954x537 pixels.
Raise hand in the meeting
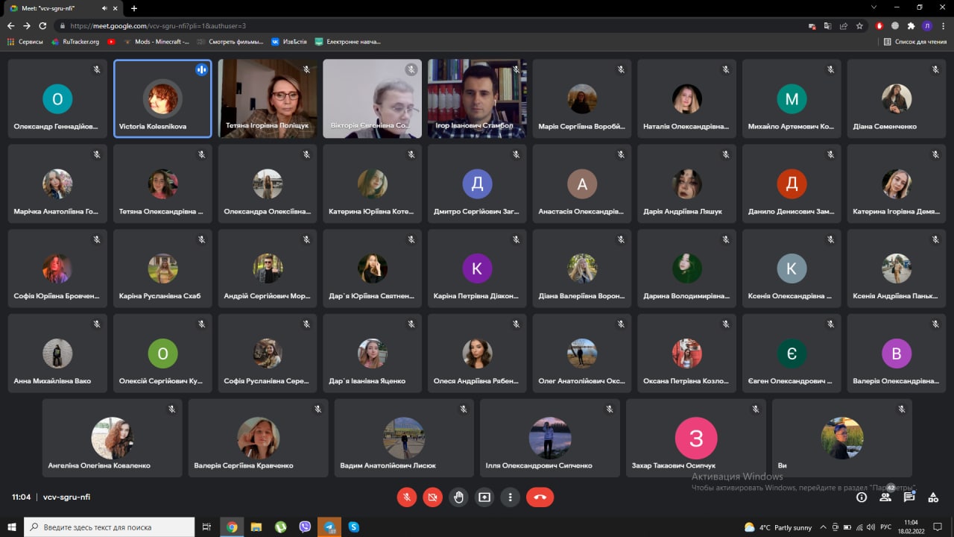click(x=458, y=497)
